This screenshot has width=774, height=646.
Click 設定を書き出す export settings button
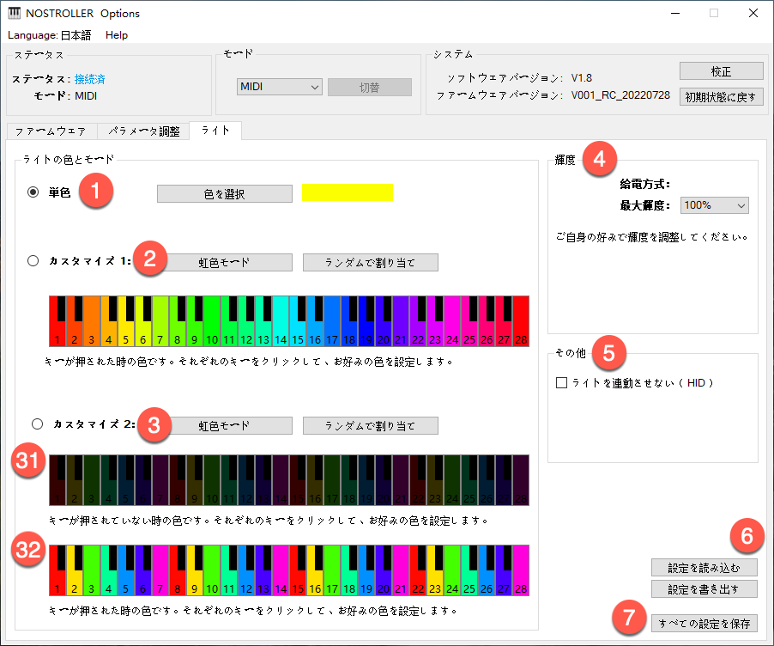pyautogui.click(x=704, y=588)
